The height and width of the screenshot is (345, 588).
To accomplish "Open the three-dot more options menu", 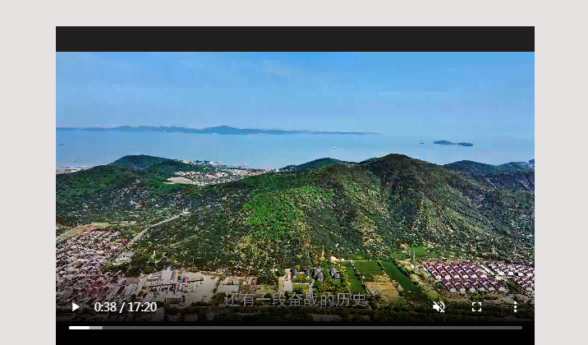I will tap(515, 306).
